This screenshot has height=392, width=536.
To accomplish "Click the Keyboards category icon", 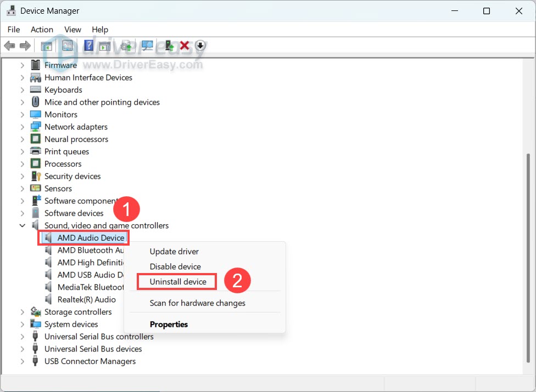I will 35,90.
